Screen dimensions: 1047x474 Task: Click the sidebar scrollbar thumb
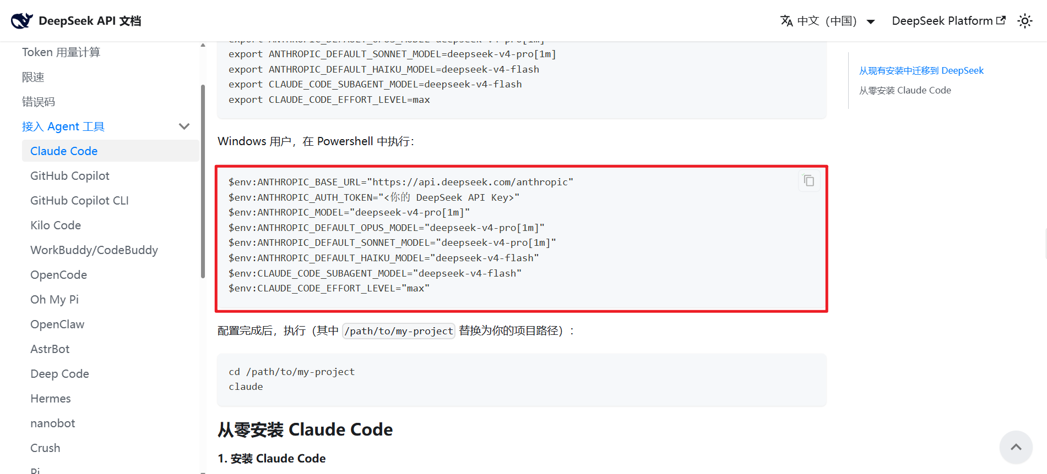click(x=203, y=181)
